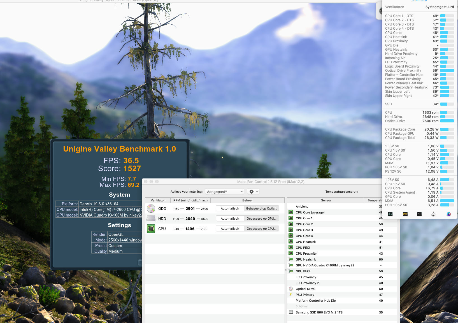Screen dimensions: 458x323
Task: Click card icon beside GPU NVIDIA Quadro sensor
Action: [291, 265]
